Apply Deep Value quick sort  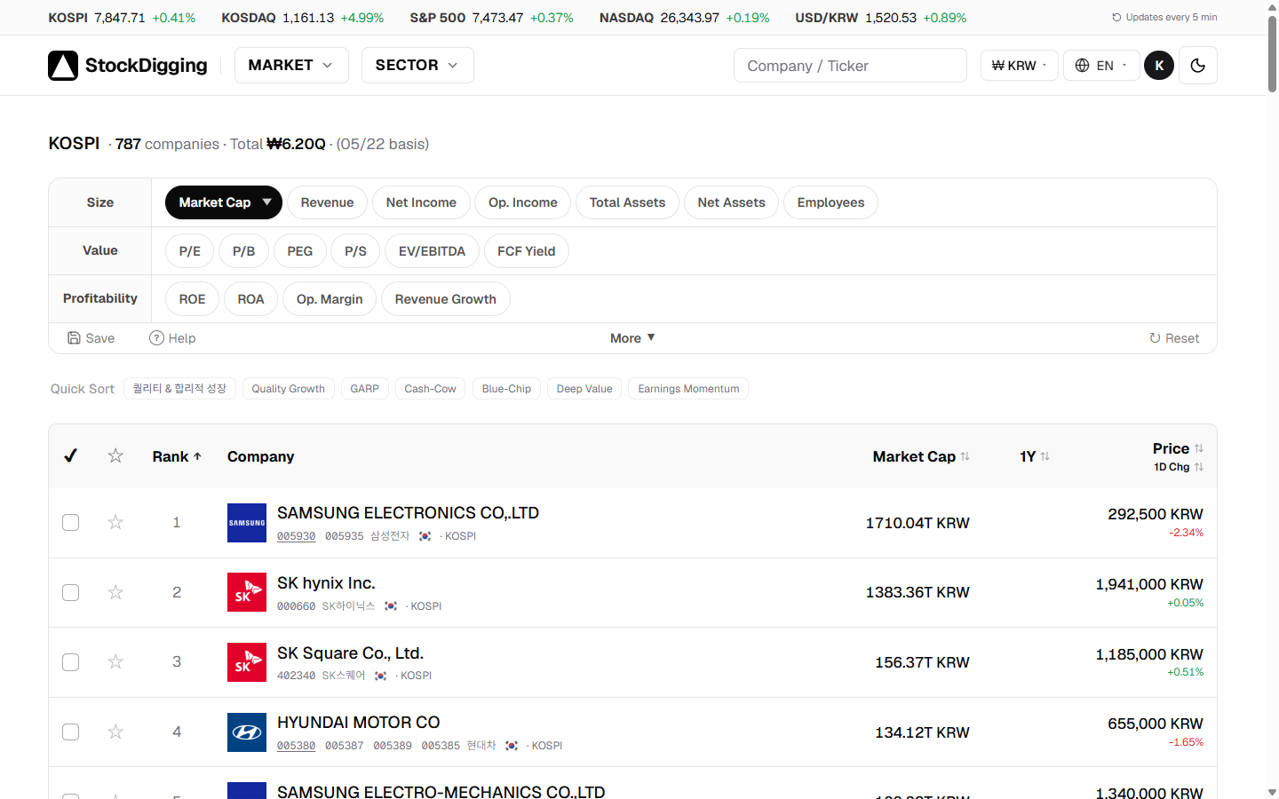(584, 389)
